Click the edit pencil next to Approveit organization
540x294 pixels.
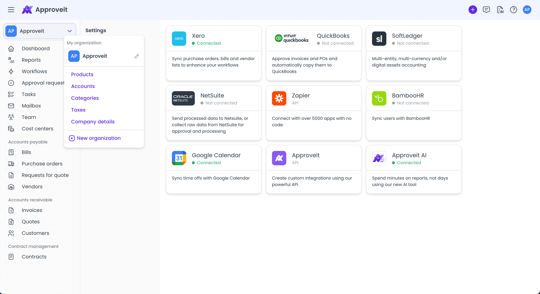click(x=137, y=56)
